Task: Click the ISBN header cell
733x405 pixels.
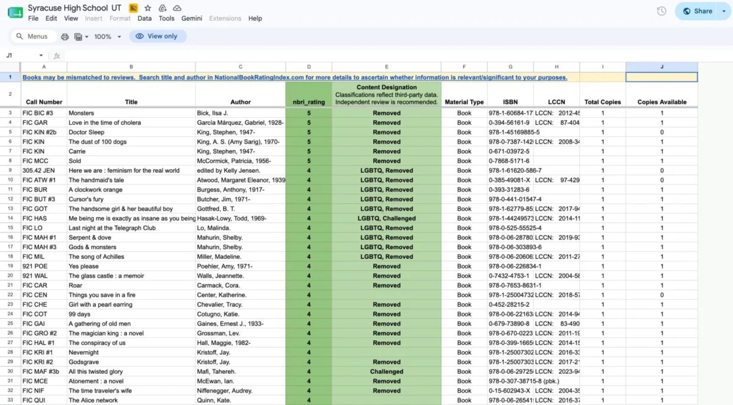Action: tap(511, 95)
